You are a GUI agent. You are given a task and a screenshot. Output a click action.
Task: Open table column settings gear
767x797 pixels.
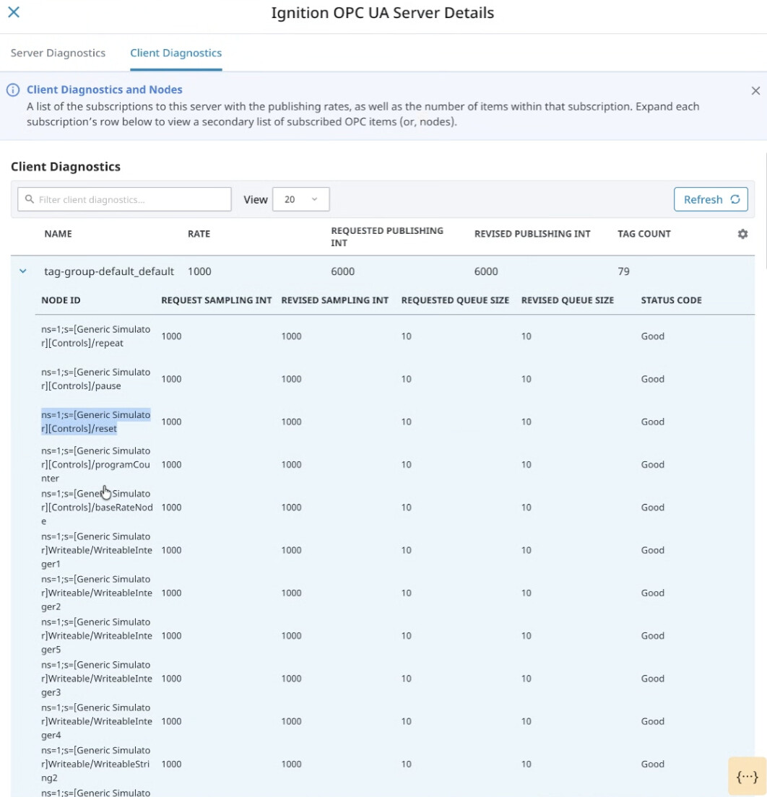tap(742, 234)
